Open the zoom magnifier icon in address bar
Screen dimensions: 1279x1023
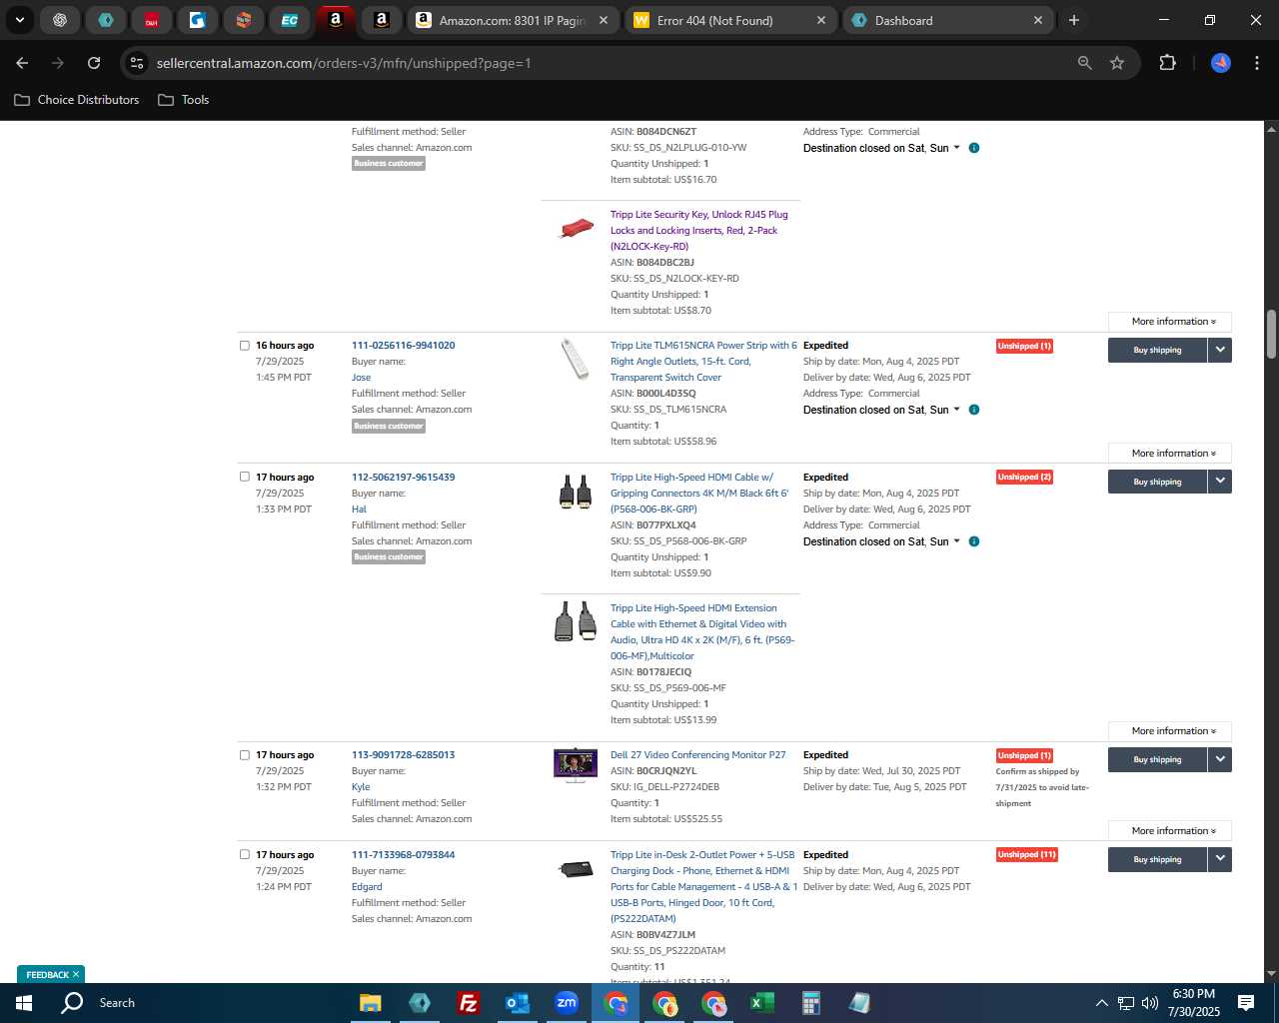(1085, 63)
